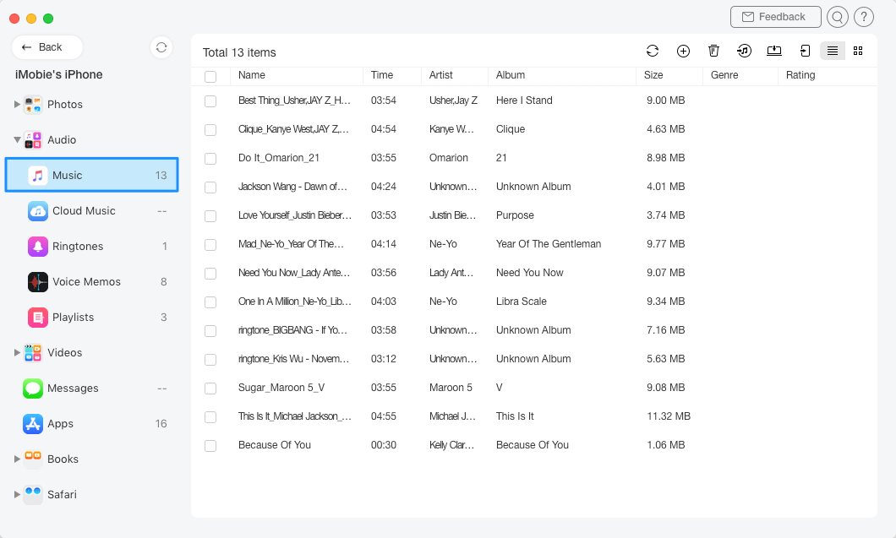Click the send to device icon
The width and height of the screenshot is (896, 538).
point(805,51)
